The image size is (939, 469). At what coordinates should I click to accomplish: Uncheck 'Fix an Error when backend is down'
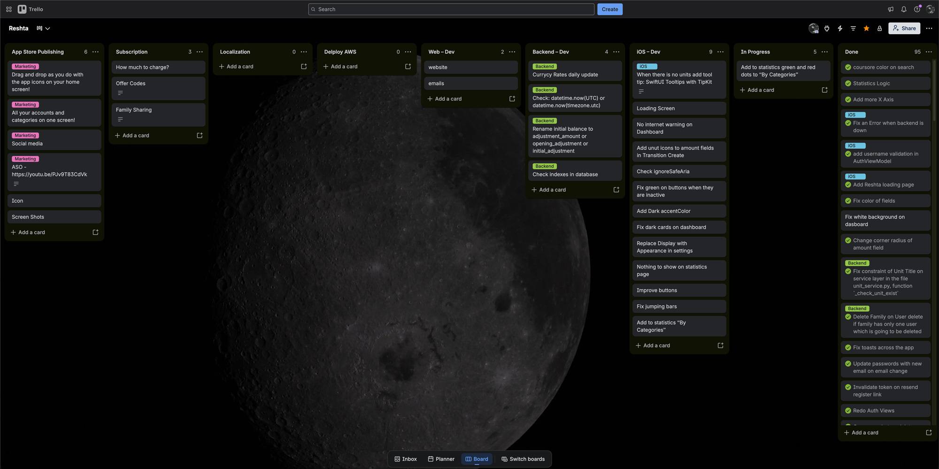[x=848, y=123]
